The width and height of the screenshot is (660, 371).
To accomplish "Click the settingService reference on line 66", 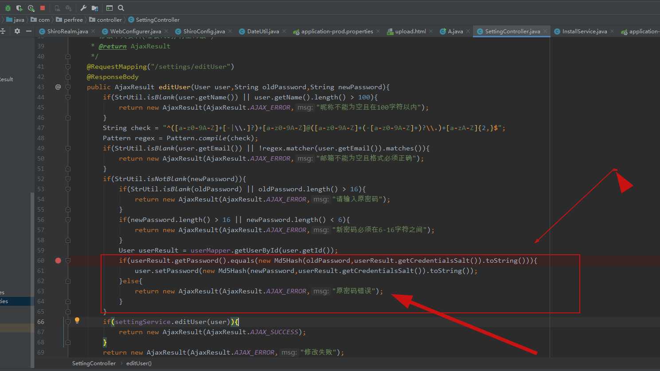I will 142,322.
